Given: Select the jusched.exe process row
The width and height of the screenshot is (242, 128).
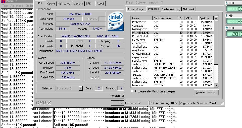Looking at the screenshot, I should (x=172, y=47).
